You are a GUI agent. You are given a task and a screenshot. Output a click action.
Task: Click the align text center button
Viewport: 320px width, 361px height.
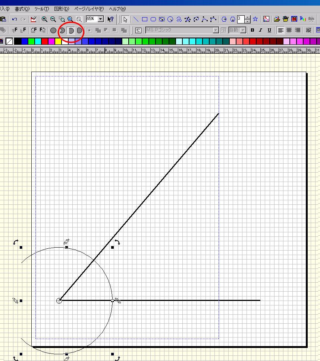[289, 30]
